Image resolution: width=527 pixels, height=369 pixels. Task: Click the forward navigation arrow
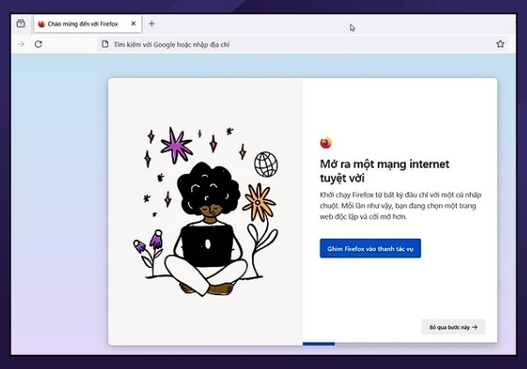click(x=21, y=44)
